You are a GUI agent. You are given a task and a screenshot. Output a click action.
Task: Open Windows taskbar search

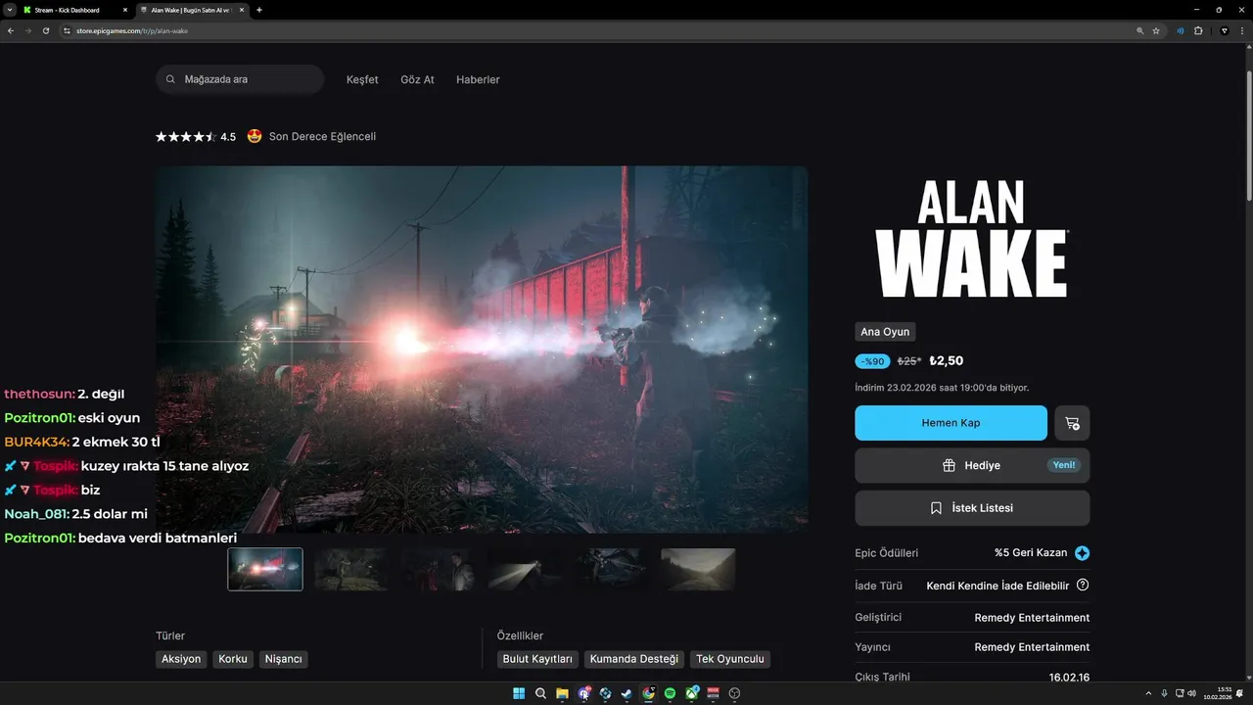click(540, 693)
